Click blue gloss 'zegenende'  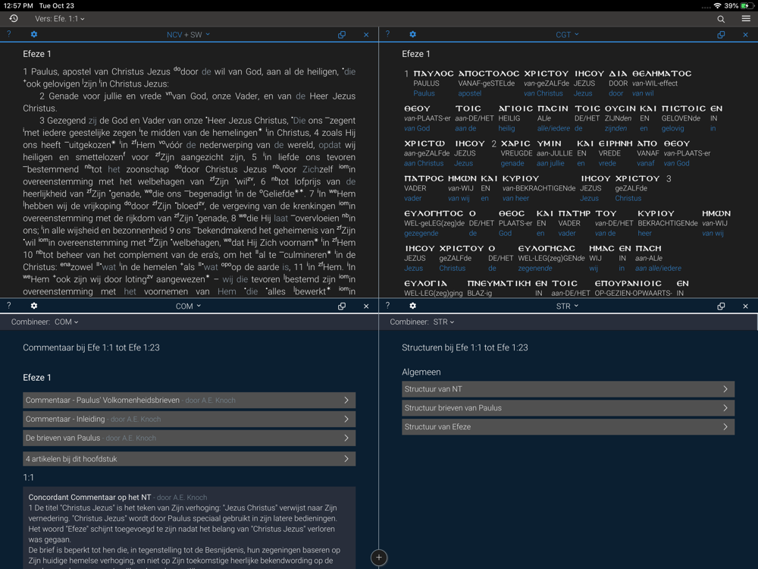[534, 269]
